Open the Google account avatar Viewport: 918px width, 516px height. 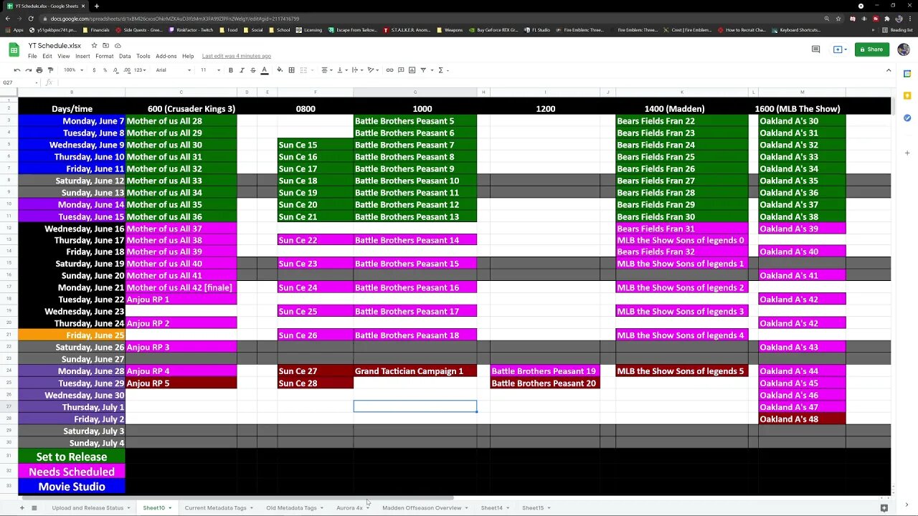pyautogui.click(x=903, y=49)
